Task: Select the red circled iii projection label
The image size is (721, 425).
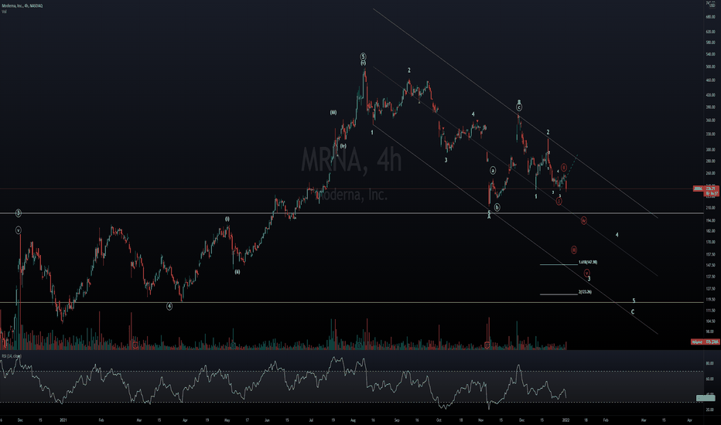Action: point(574,250)
